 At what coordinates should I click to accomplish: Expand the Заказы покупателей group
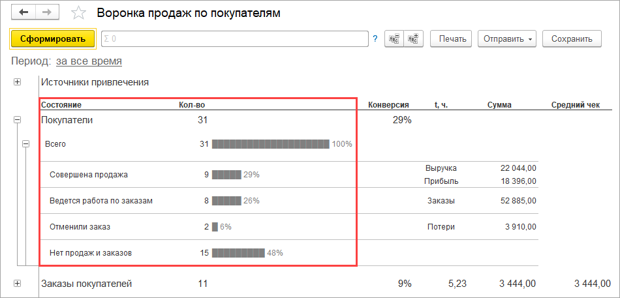tap(17, 284)
